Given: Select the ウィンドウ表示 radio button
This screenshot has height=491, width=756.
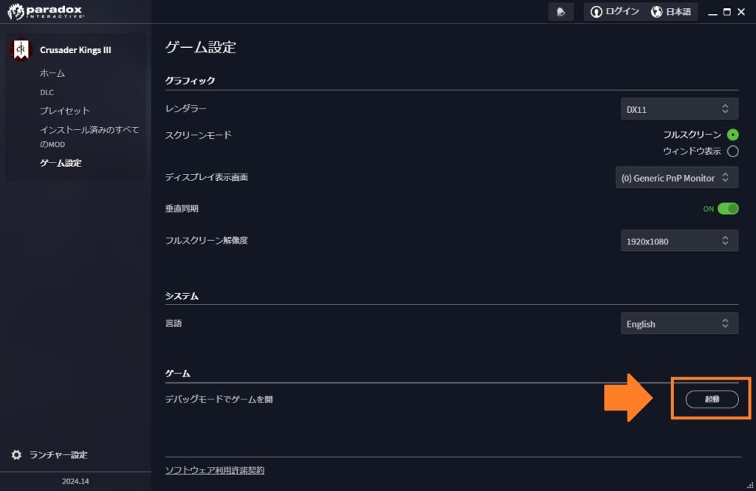Looking at the screenshot, I should pos(733,151).
